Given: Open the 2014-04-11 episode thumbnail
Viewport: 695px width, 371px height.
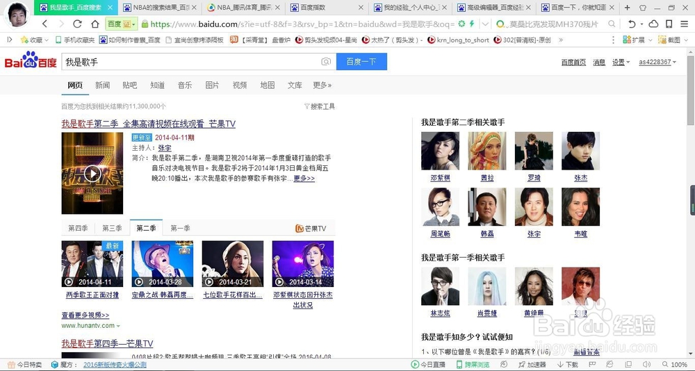Looking at the screenshot, I should pyautogui.click(x=92, y=264).
